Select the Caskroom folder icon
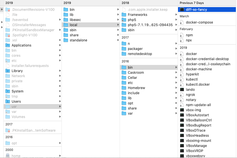The image size is (237, 158). pos(124,72)
